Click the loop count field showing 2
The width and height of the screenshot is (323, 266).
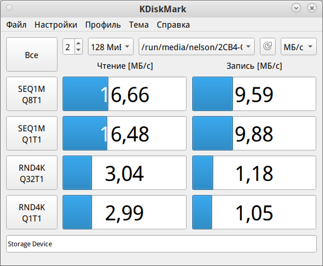69,47
